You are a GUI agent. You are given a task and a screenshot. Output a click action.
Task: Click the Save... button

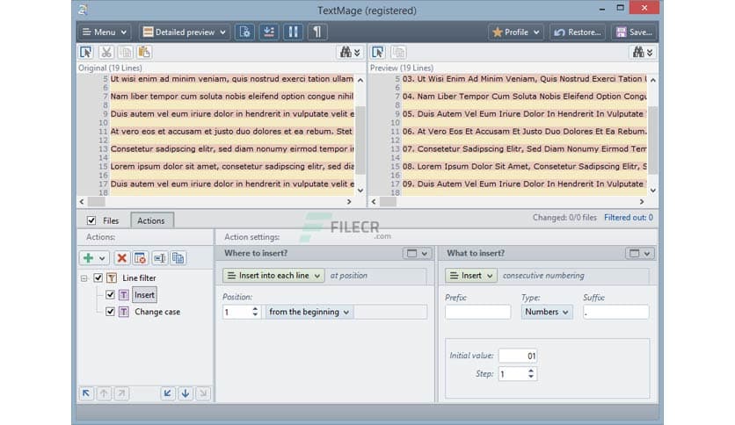[634, 32]
